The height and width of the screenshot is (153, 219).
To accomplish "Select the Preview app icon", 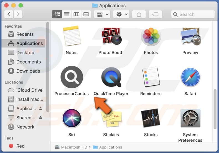I will point(190,36).
